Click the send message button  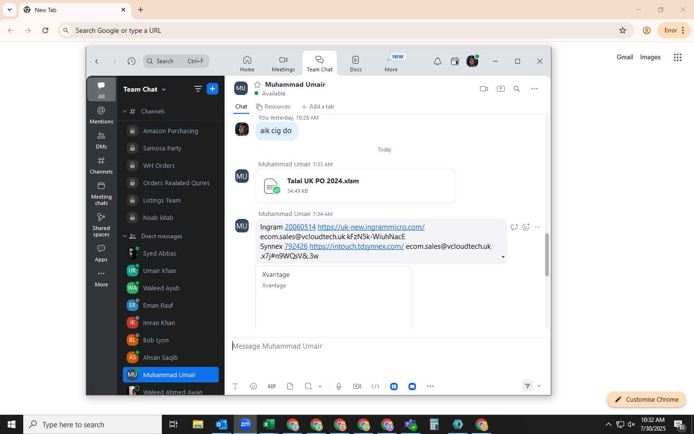coord(528,386)
